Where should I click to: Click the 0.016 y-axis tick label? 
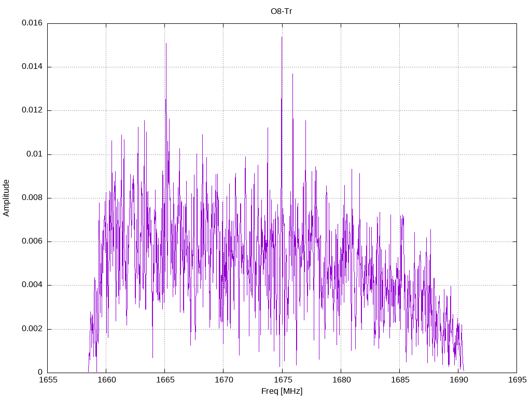coord(32,23)
